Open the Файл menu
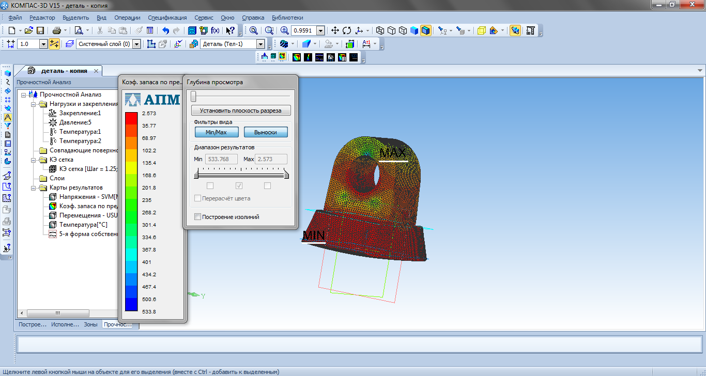 (15, 18)
